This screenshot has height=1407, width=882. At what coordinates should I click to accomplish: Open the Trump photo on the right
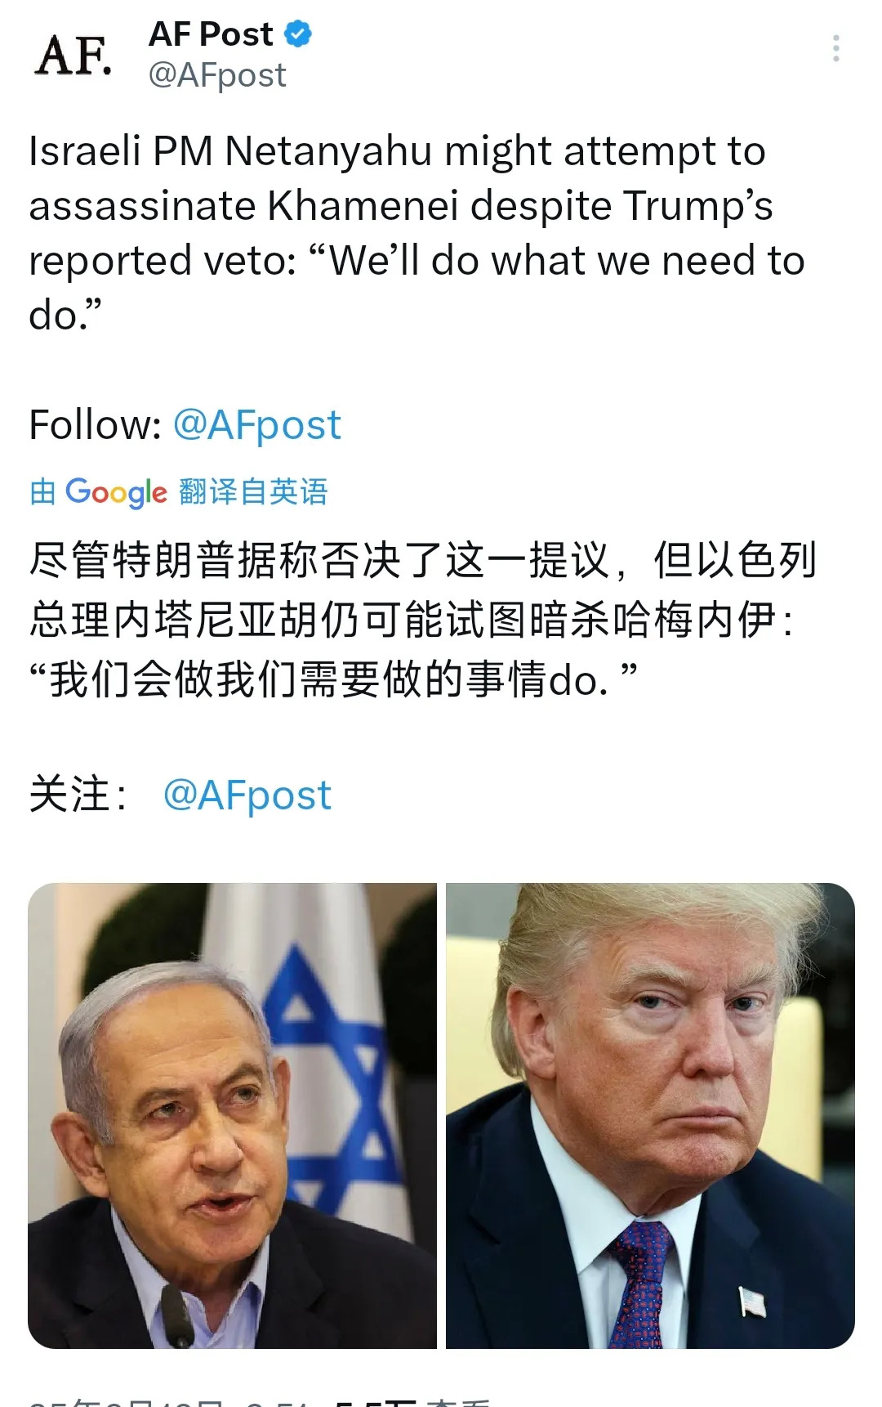coord(650,1115)
